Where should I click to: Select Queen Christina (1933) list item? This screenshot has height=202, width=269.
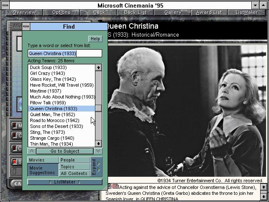tap(61, 109)
